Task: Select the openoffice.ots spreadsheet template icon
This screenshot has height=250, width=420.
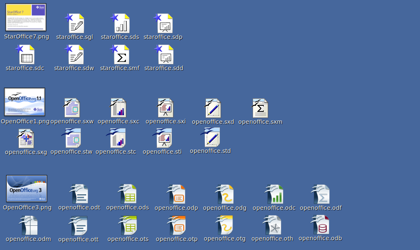Action: click(128, 225)
